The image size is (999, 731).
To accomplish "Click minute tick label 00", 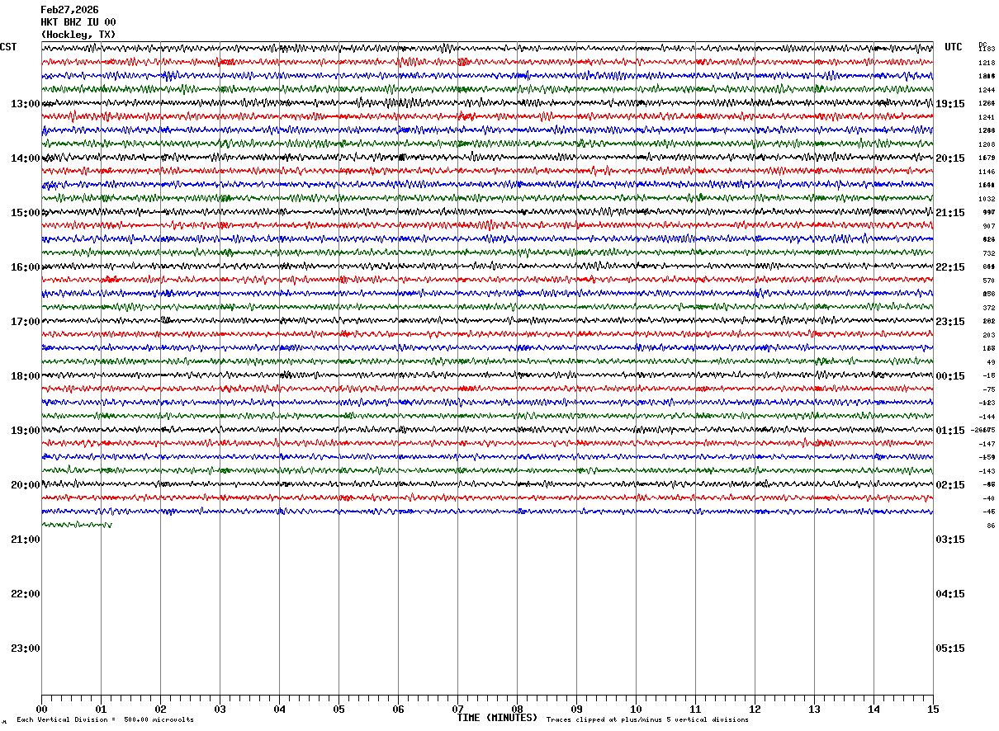I will 41,709.
